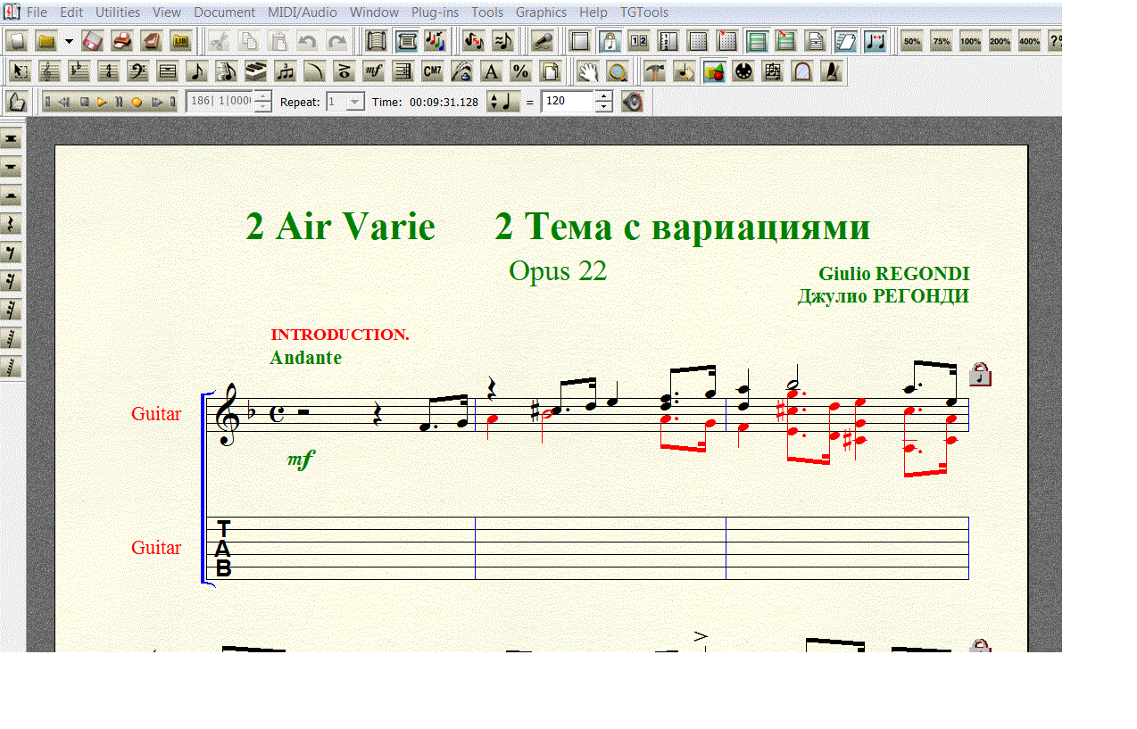Viewport: 1137px width, 729px height.
Task: Open the MIDI/Audio menu
Action: click(x=303, y=12)
